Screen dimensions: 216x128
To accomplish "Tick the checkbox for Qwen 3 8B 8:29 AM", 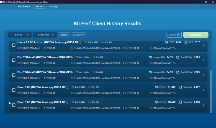I will 14,90.
